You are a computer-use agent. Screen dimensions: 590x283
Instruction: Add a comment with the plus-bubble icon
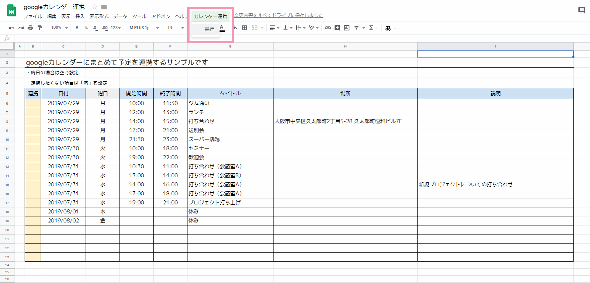[337, 28]
